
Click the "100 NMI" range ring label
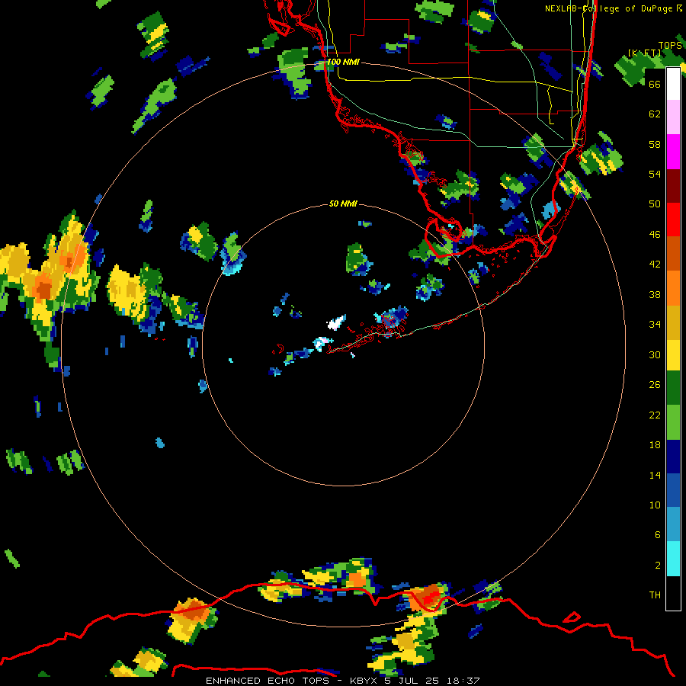(x=343, y=63)
